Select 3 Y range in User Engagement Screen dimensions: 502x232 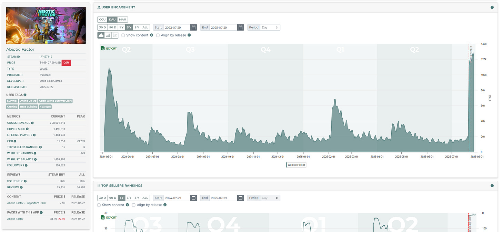[129, 27]
